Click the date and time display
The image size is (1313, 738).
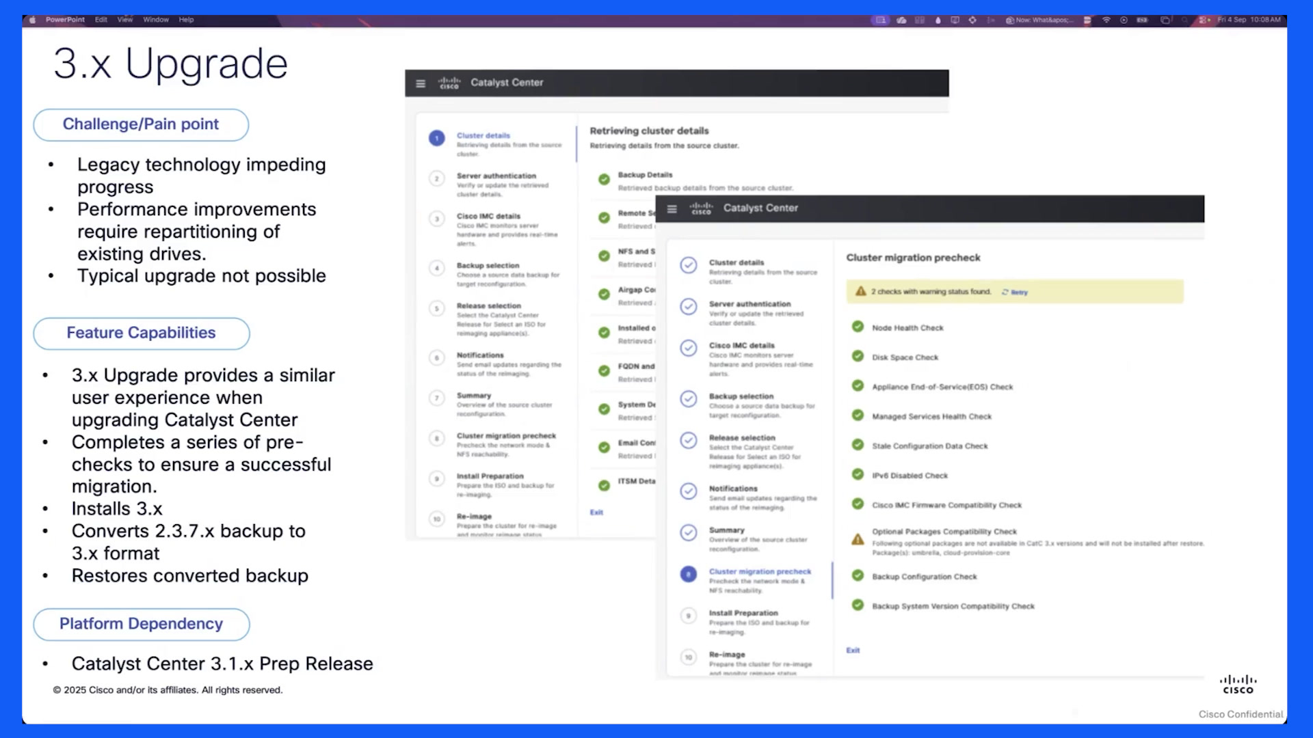1249,20
